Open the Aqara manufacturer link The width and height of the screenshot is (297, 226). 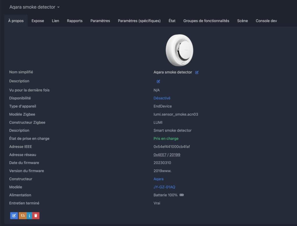pos(158,179)
